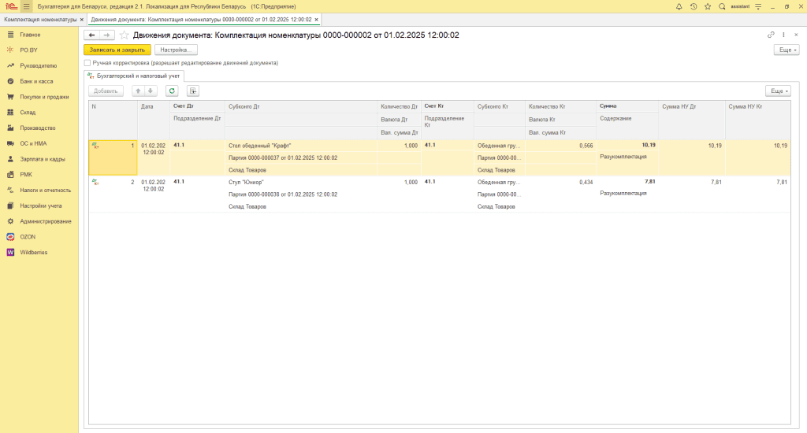
Task: Click quantity 0,434 in Количество Кт
Action: tap(586, 182)
